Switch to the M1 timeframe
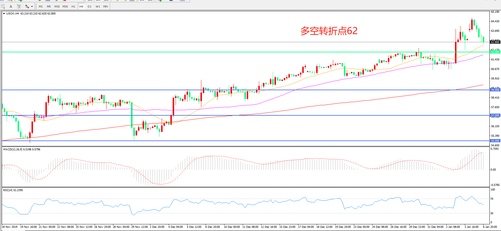Viewport: 501px width, 231px height. 41,6
